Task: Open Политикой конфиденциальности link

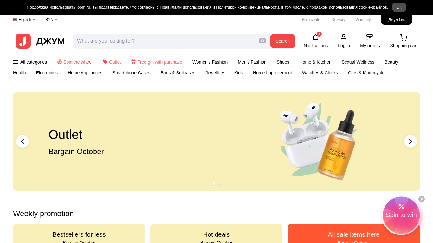Action: (x=248, y=7)
